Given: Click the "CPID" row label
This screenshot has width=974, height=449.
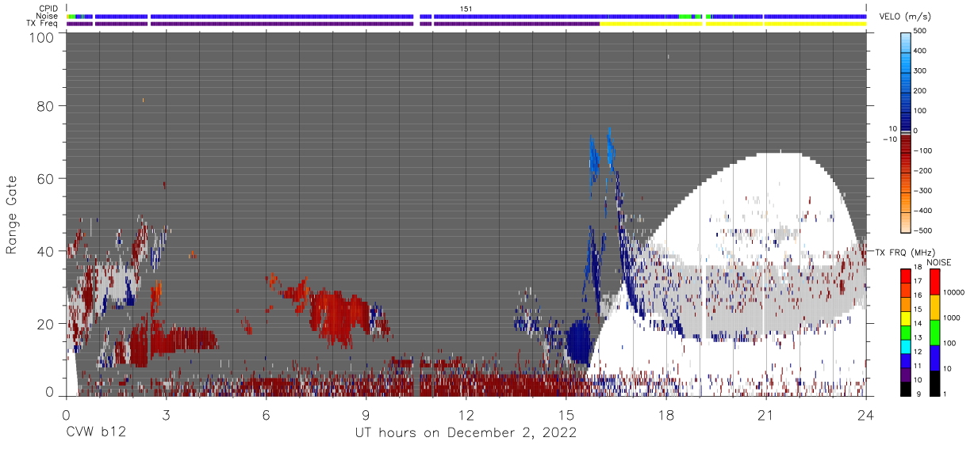Looking at the screenshot, I should pos(49,9).
